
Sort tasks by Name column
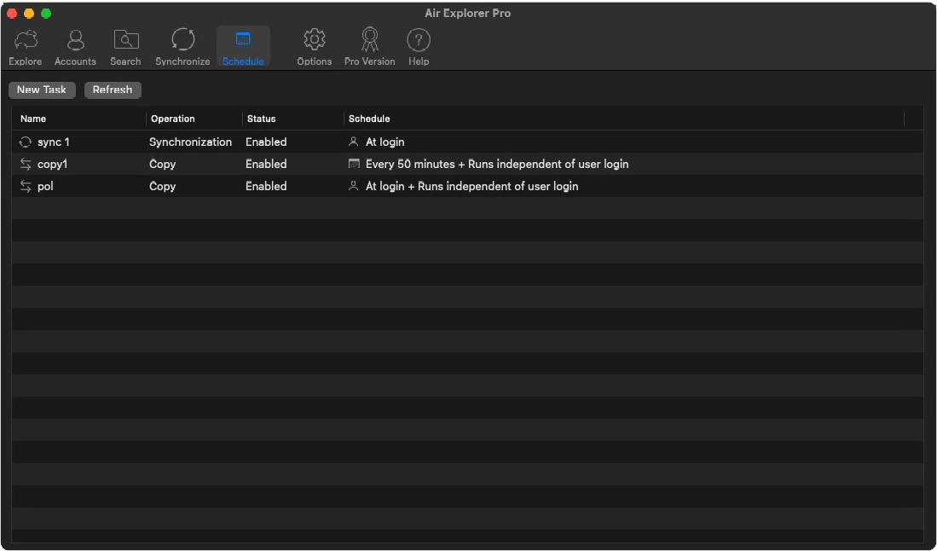[32, 119]
